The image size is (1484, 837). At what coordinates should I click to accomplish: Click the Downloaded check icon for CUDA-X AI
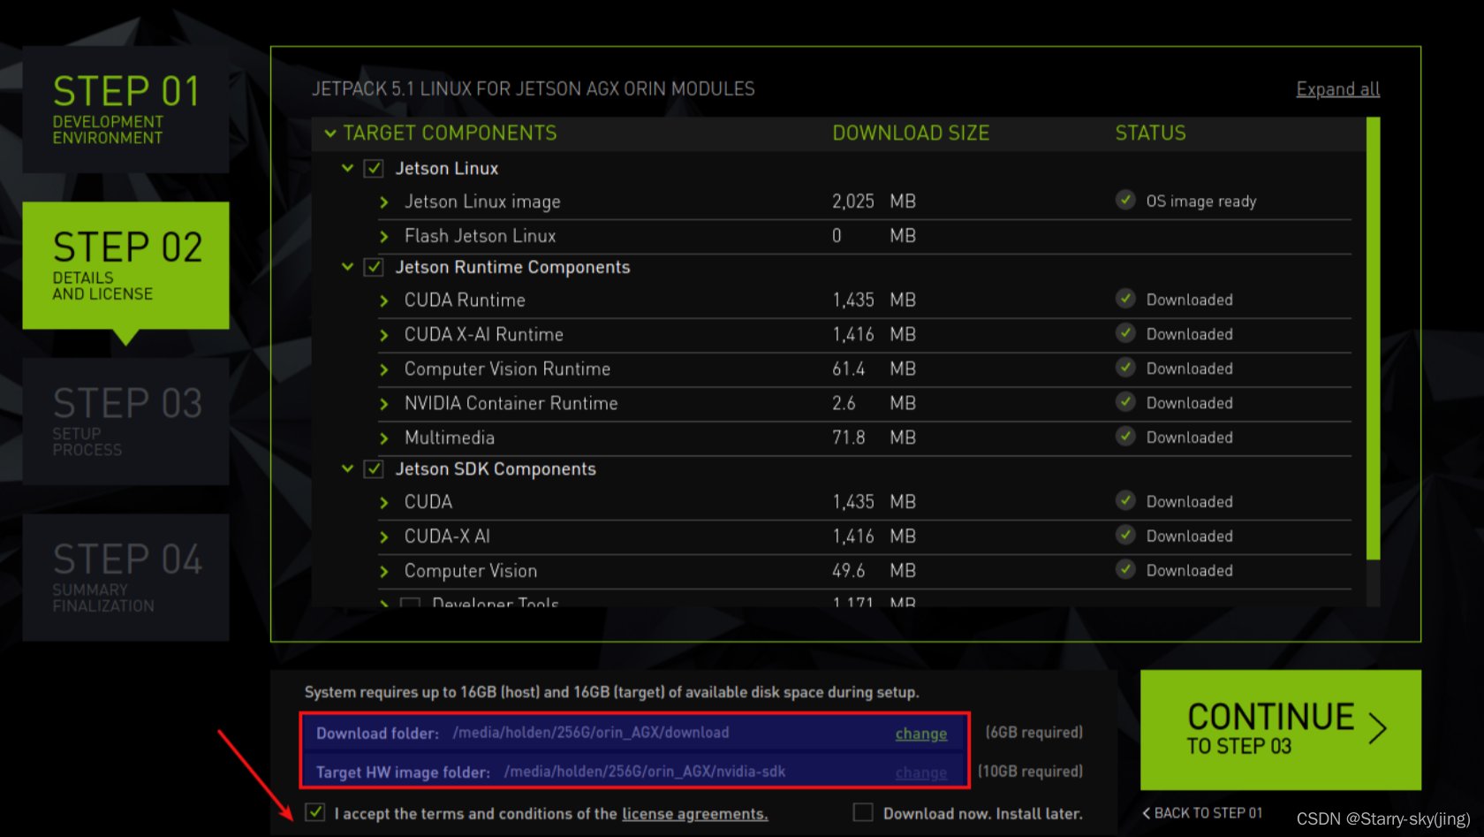click(1125, 535)
